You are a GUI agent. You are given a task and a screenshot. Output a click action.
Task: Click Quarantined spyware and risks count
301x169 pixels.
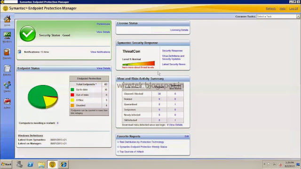tap(175, 104)
